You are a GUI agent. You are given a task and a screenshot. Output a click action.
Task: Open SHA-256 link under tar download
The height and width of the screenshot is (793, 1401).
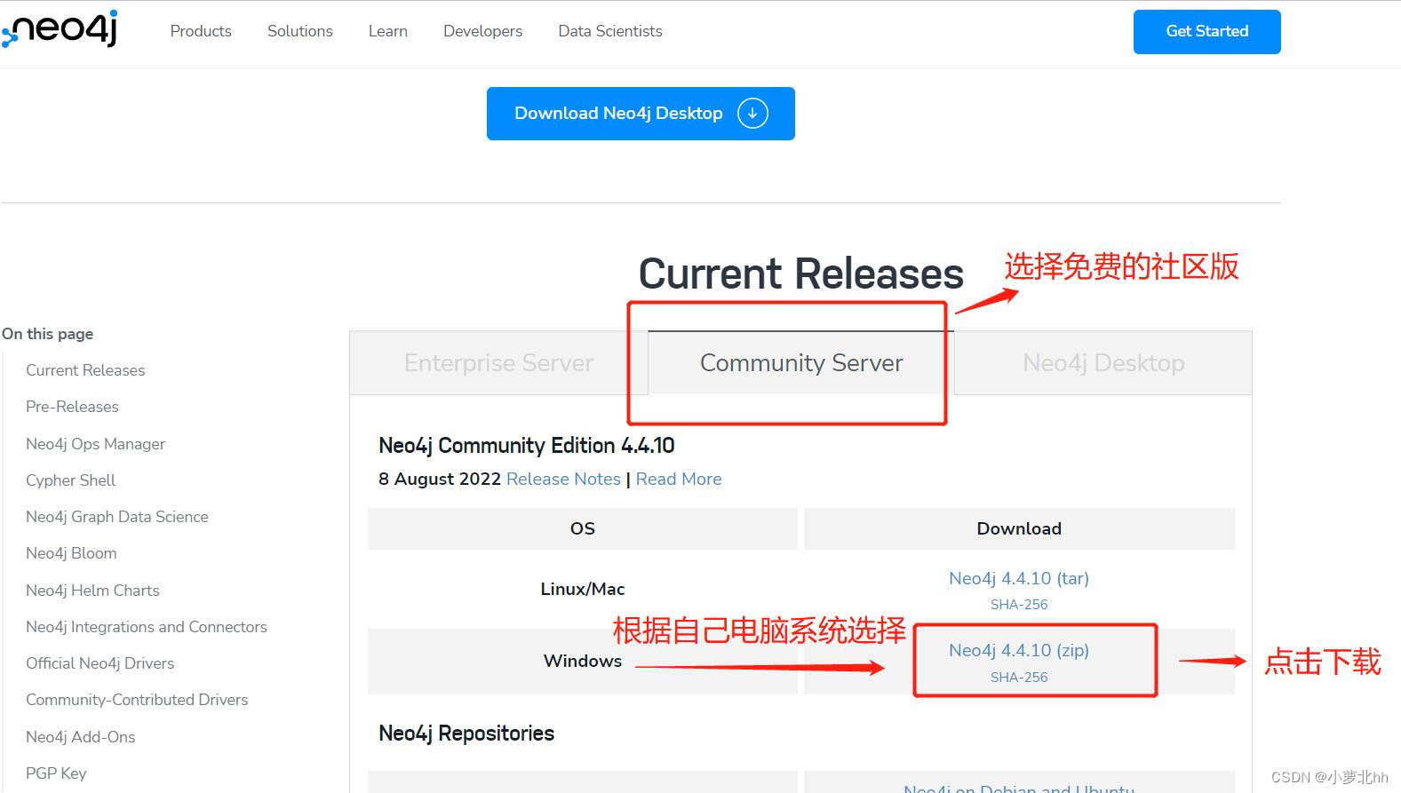1019,605
